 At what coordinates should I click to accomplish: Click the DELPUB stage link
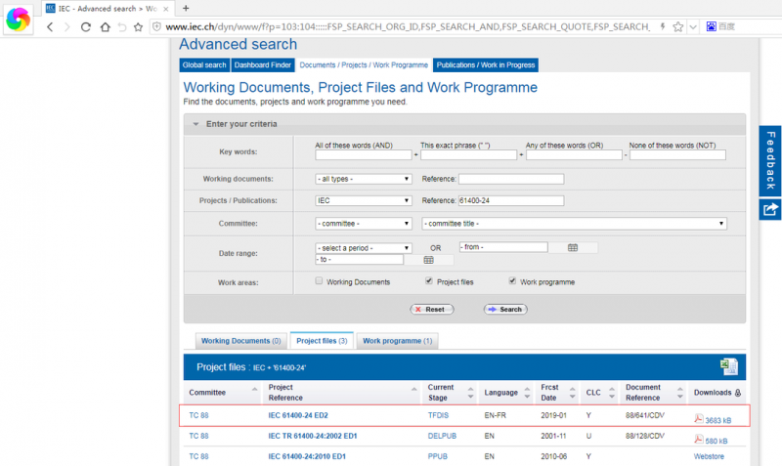tap(442, 436)
